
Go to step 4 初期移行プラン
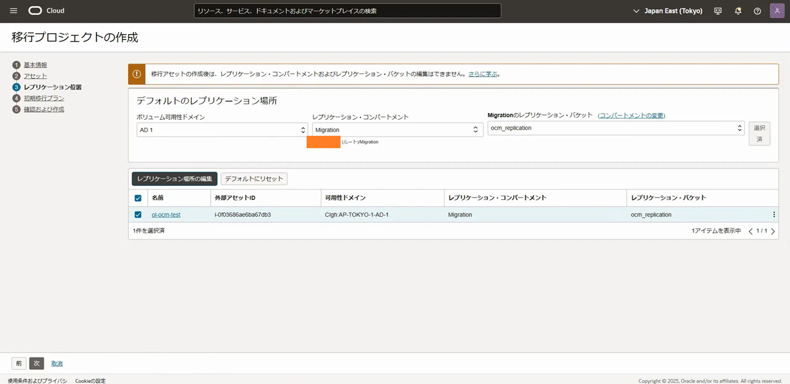pos(44,98)
